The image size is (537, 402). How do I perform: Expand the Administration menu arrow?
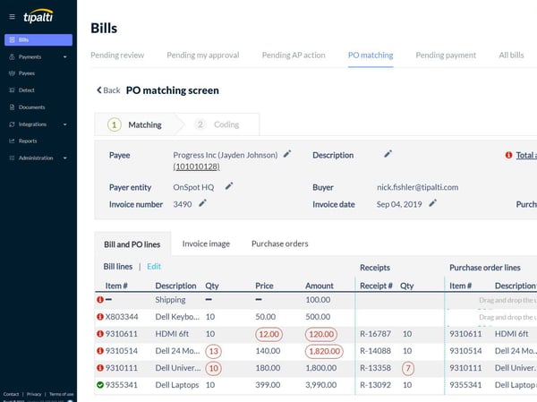point(64,158)
